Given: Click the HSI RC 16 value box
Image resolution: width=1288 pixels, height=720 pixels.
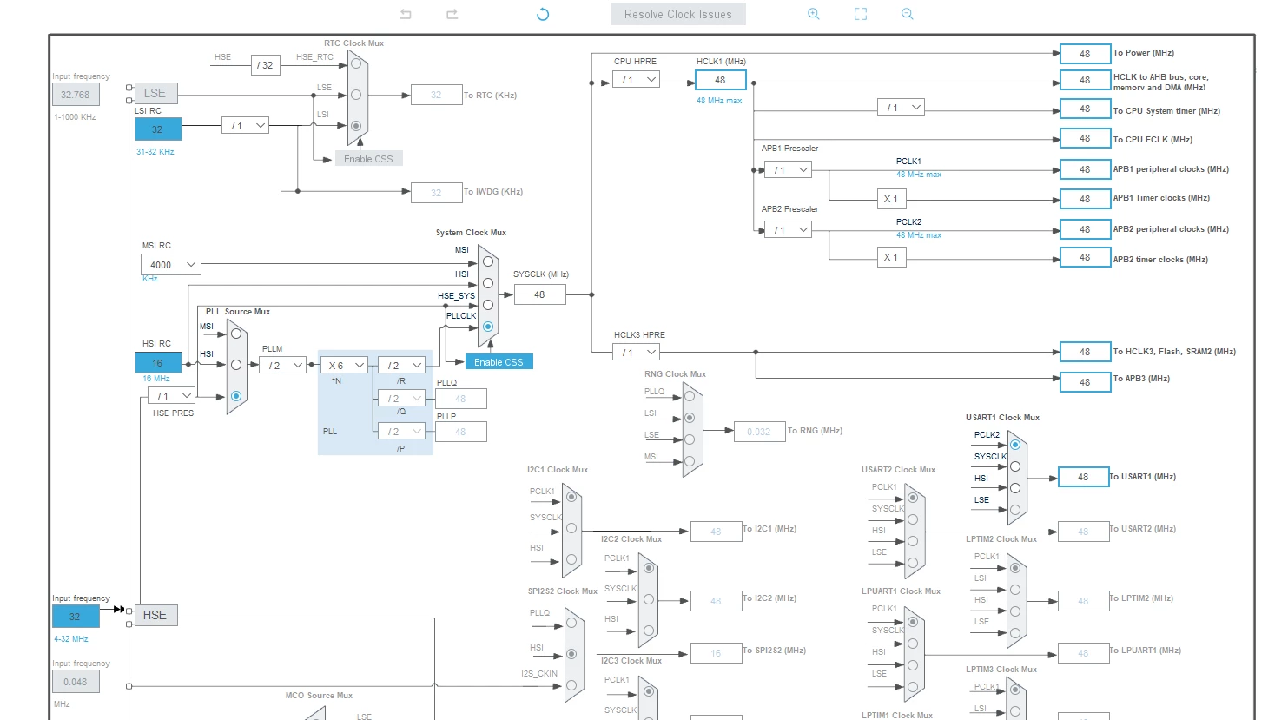Looking at the screenshot, I should coord(158,363).
